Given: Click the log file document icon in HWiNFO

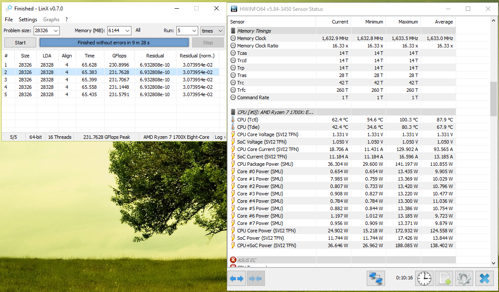Looking at the screenshot, I should [444, 279].
